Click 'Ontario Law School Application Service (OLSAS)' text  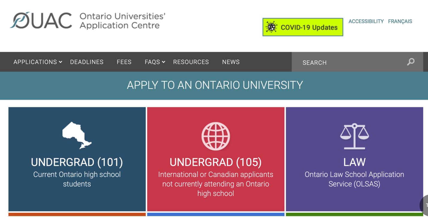[x=354, y=179]
